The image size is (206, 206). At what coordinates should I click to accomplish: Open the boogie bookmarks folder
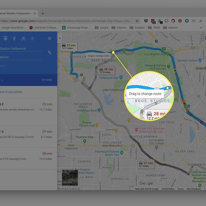(x=102, y=28)
